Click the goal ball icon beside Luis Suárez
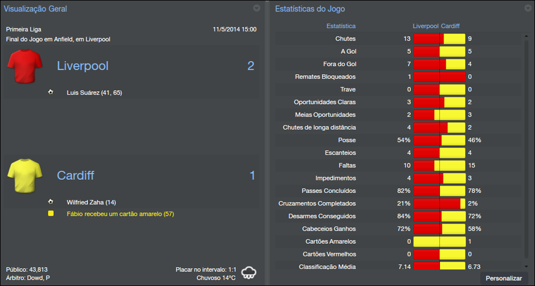This screenshot has height=286, width=535. click(x=51, y=92)
